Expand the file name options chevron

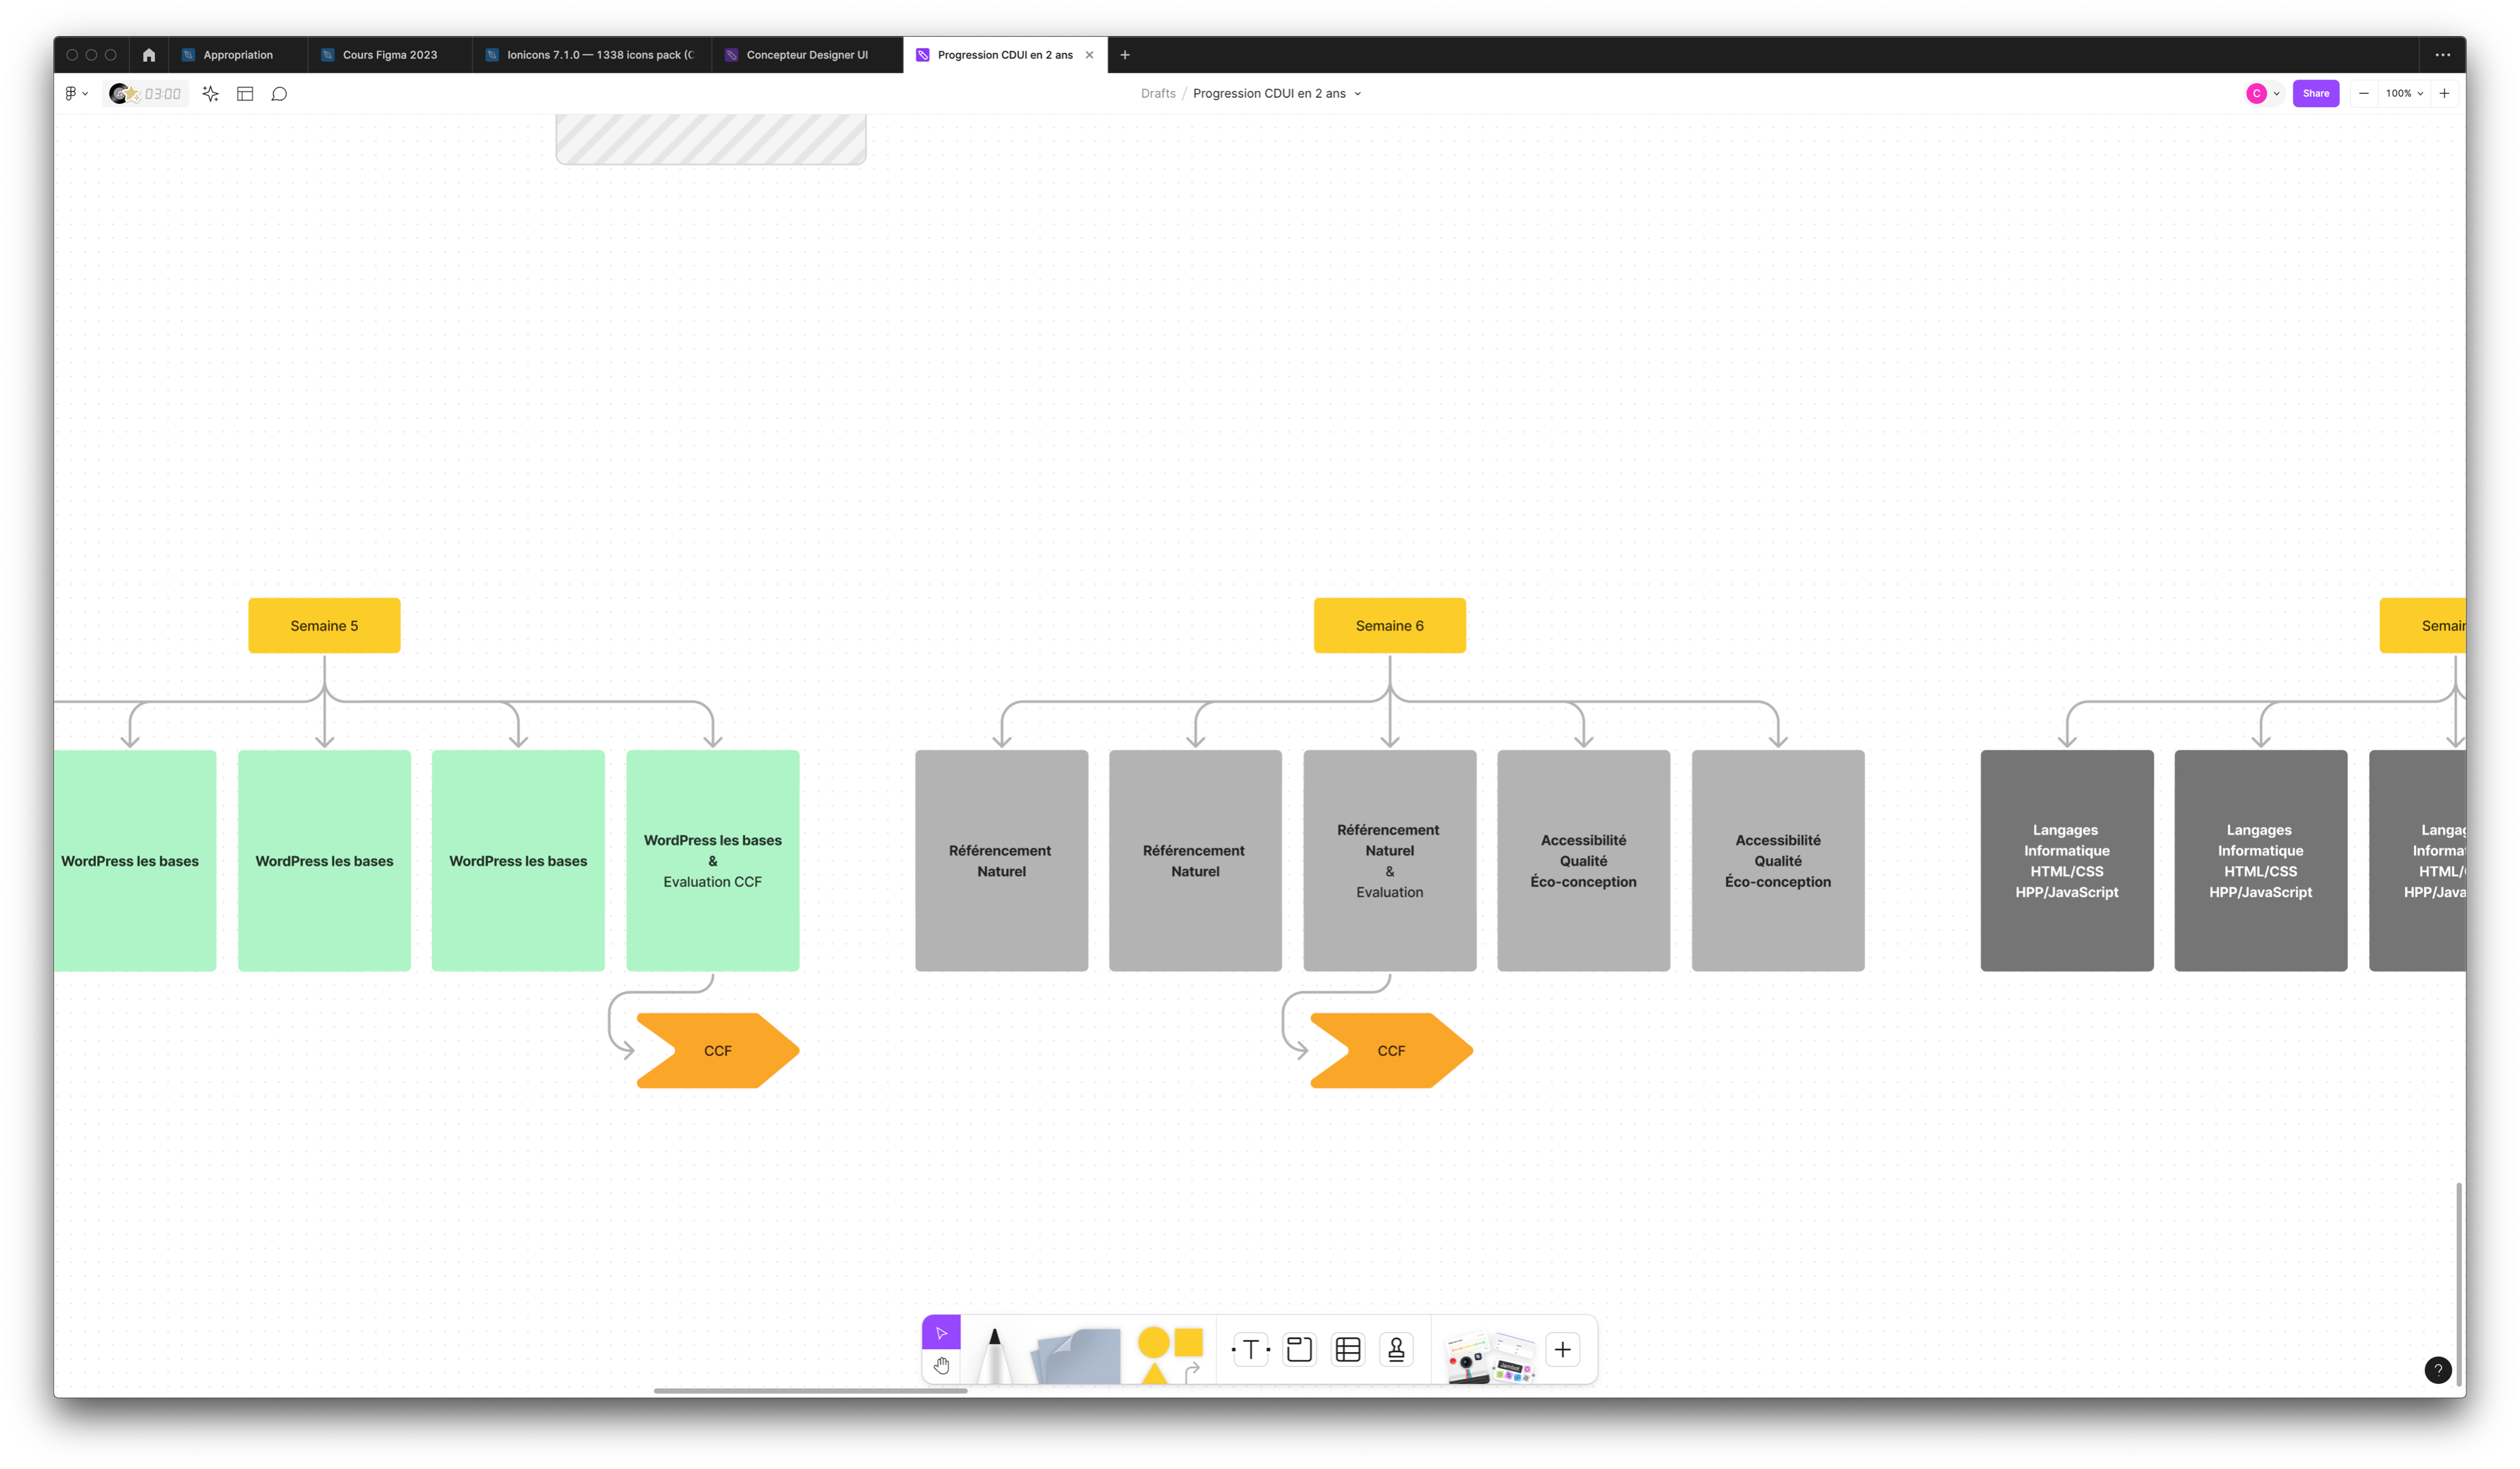click(x=1357, y=94)
